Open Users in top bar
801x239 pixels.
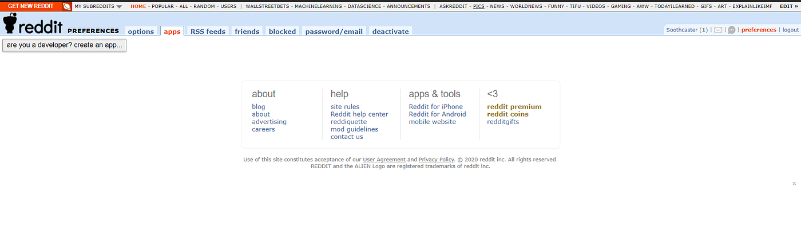click(x=228, y=6)
